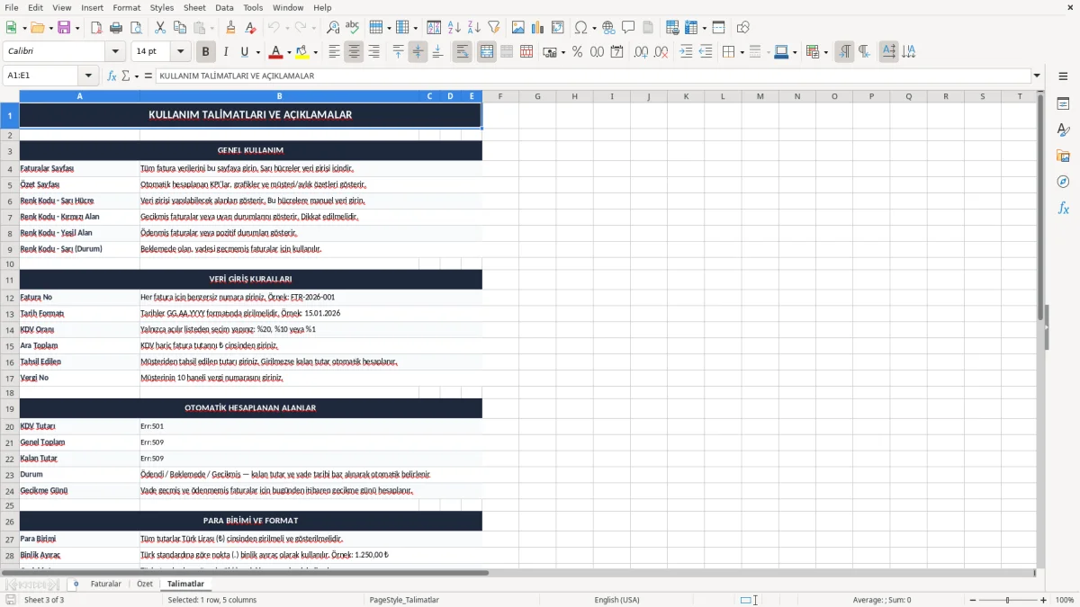Clear direct formatting
The height and width of the screenshot is (607, 1080).
[251, 28]
